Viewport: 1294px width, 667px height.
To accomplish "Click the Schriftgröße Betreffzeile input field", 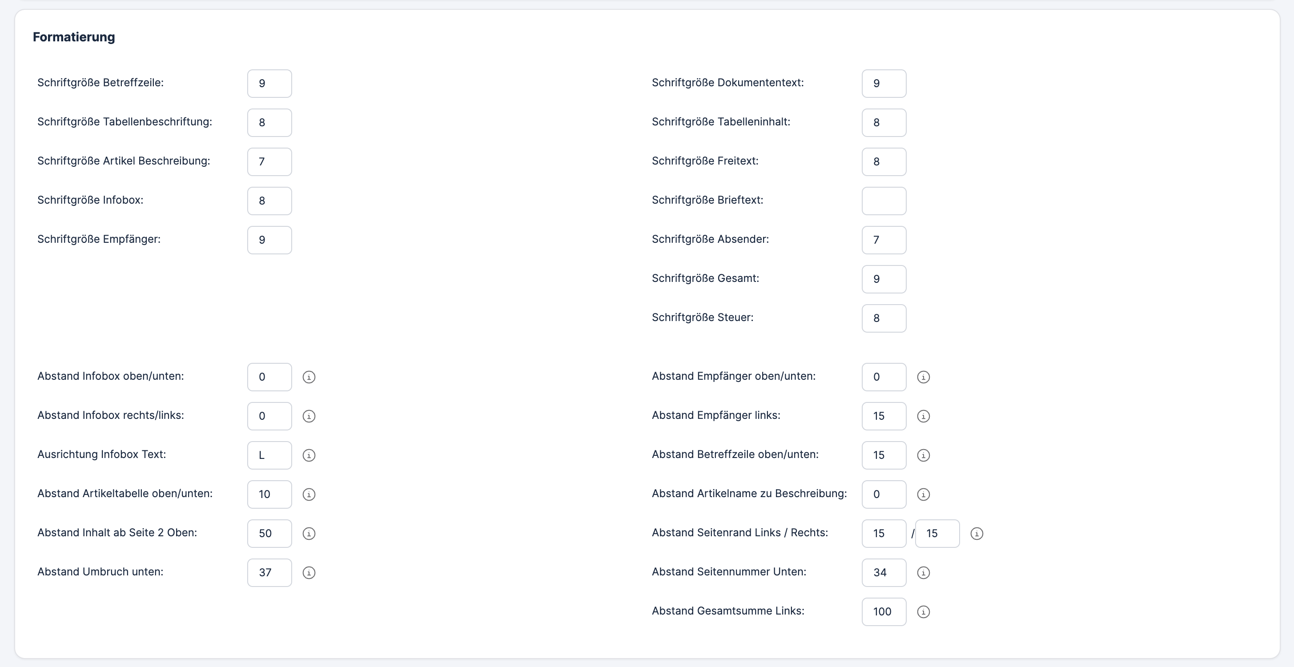I will point(269,84).
